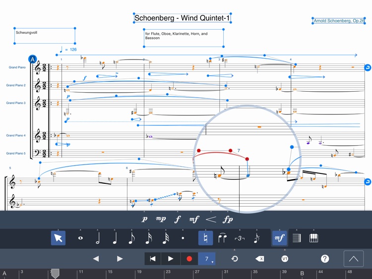The height and width of the screenshot is (279, 372).
Task: Select the Schwungvoll text box
Action: click(45, 36)
